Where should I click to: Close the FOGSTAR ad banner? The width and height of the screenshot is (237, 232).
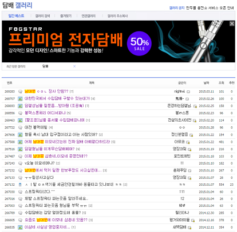point(232,23)
